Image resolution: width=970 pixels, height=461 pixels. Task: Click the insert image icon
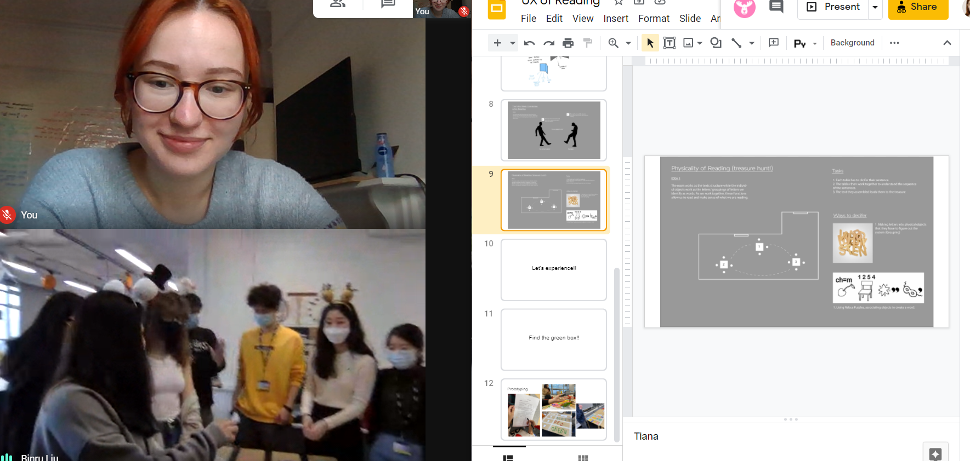(x=689, y=43)
